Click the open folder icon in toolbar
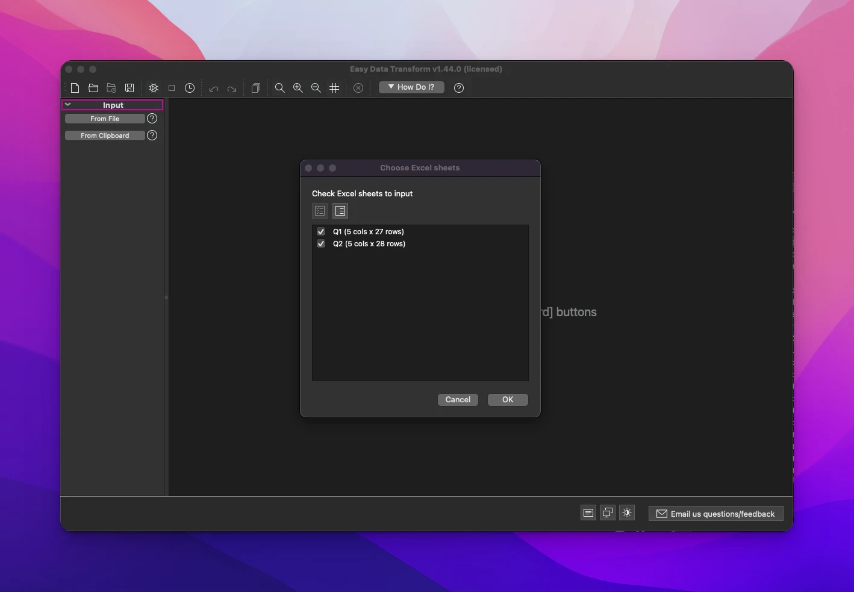The height and width of the screenshot is (592, 854). [x=93, y=88]
